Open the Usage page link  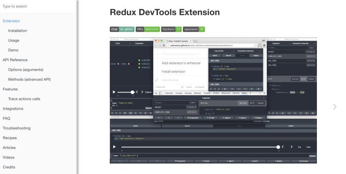click(x=14, y=40)
